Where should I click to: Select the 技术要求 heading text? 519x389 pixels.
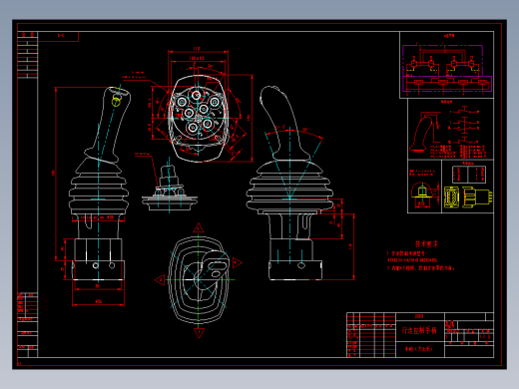point(426,244)
